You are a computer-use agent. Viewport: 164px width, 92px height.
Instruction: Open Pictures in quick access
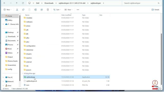coord(10,45)
